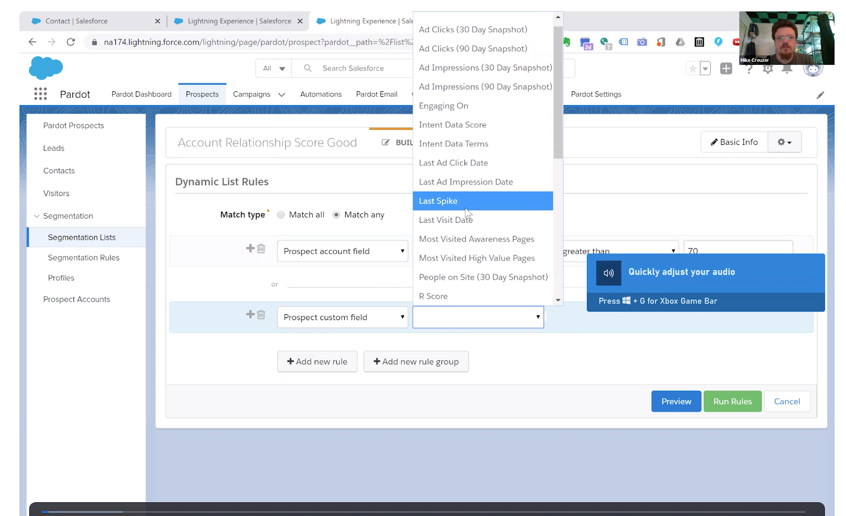
Task: Click the Google Drive extension icon
Action: coord(680,42)
